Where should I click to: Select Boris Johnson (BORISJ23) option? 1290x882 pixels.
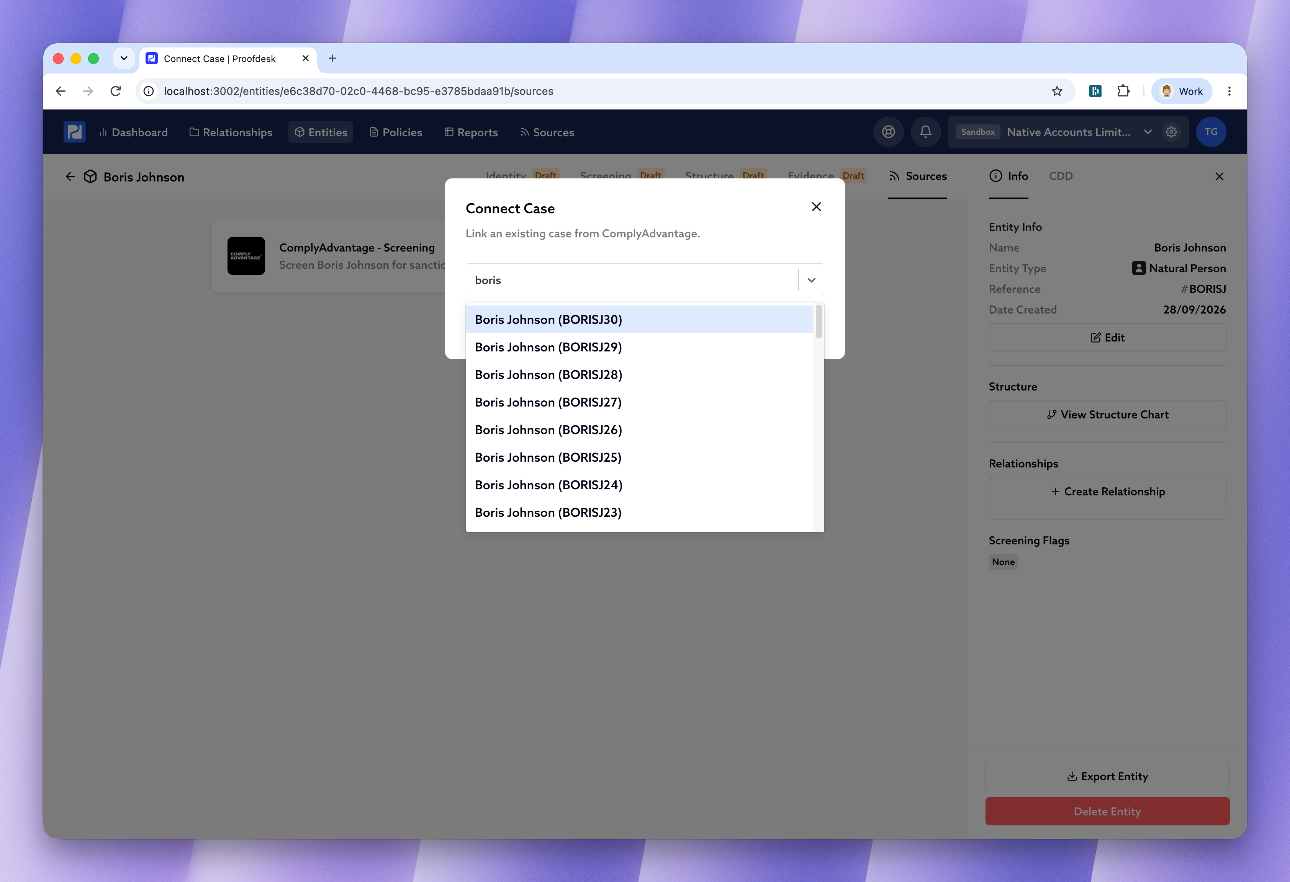point(639,513)
